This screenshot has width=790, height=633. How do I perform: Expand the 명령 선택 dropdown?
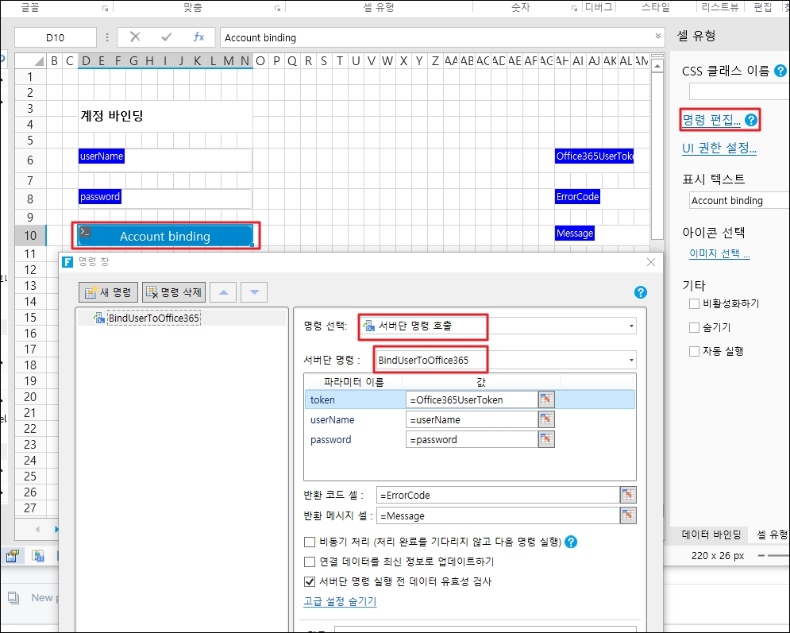(631, 326)
